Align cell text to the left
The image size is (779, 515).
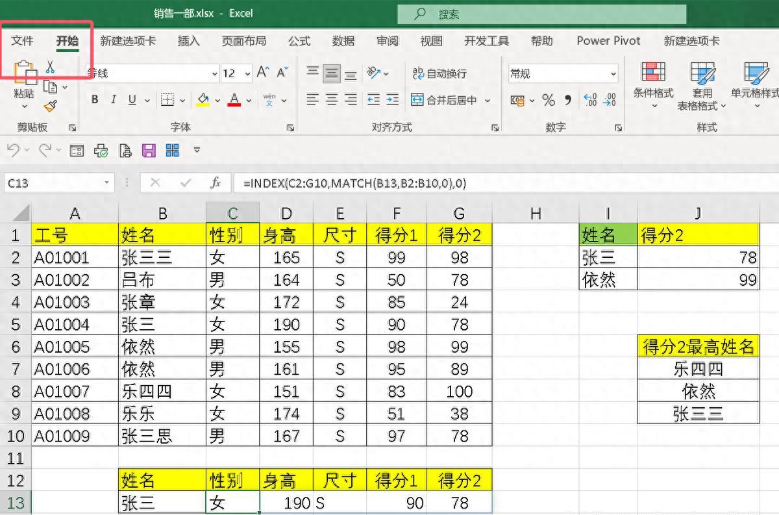[313, 100]
